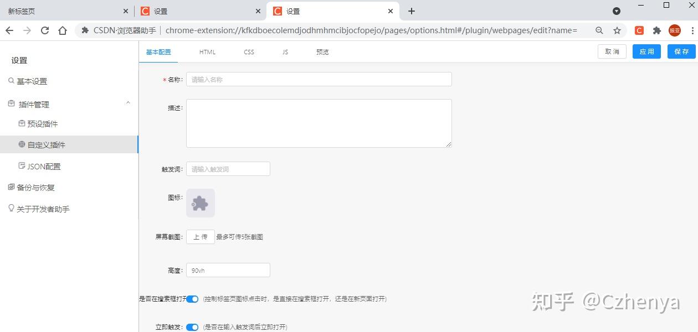Open the 预览 tab
This screenshot has width=698, height=332.
[322, 51]
